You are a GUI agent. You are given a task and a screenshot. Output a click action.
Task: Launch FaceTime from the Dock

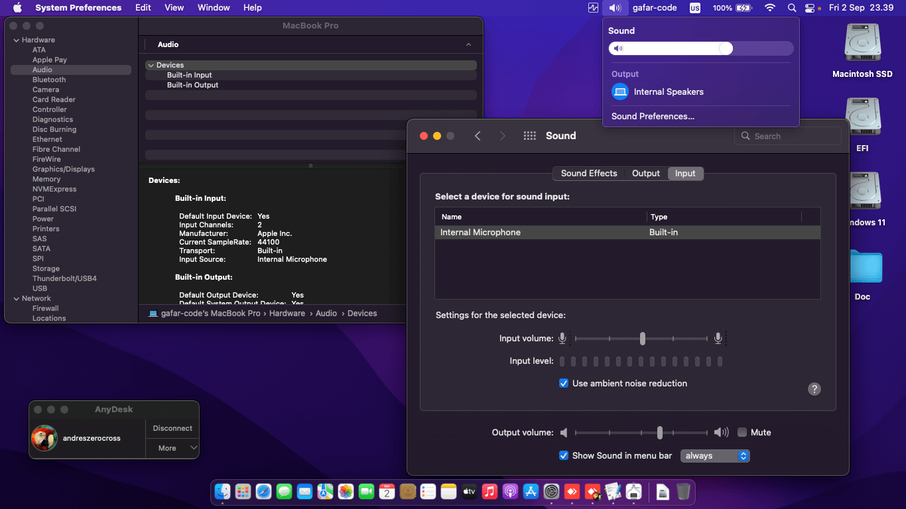(x=366, y=492)
